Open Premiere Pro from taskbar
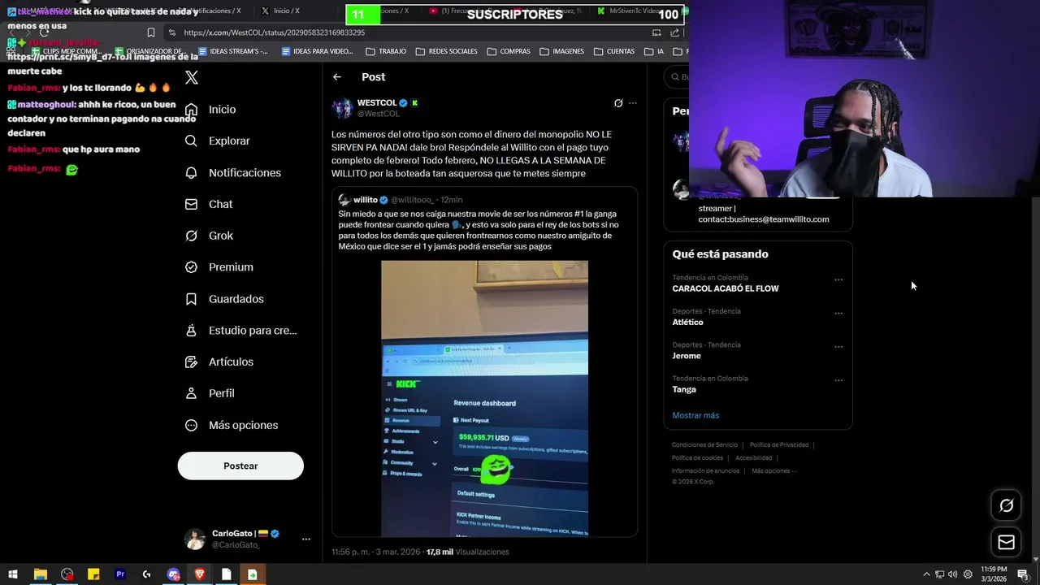The height and width of the screenshot is (585, 1040). 120,574
